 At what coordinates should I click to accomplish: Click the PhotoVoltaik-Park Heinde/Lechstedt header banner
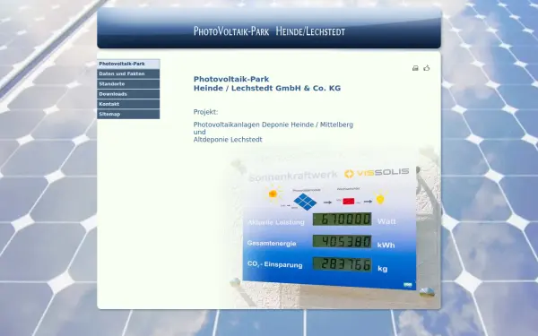coord(269,28)
